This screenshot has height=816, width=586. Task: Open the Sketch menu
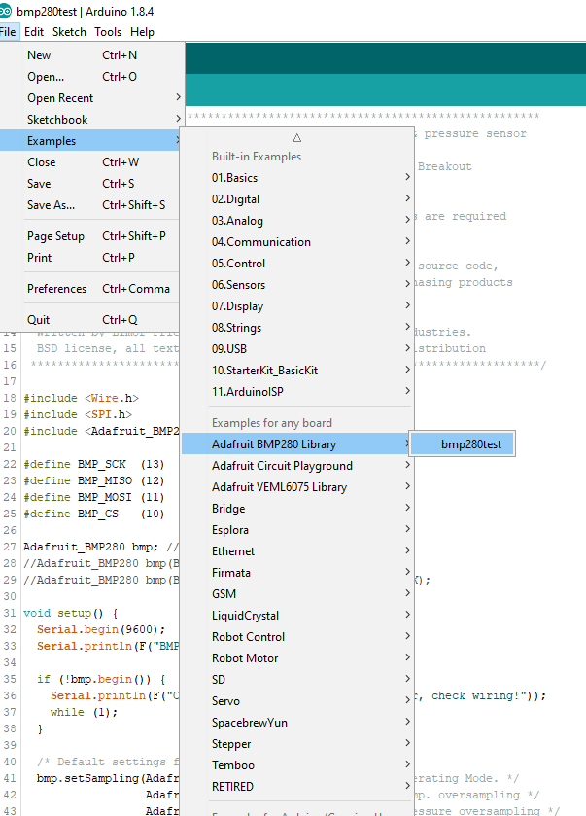coord(69,32)
